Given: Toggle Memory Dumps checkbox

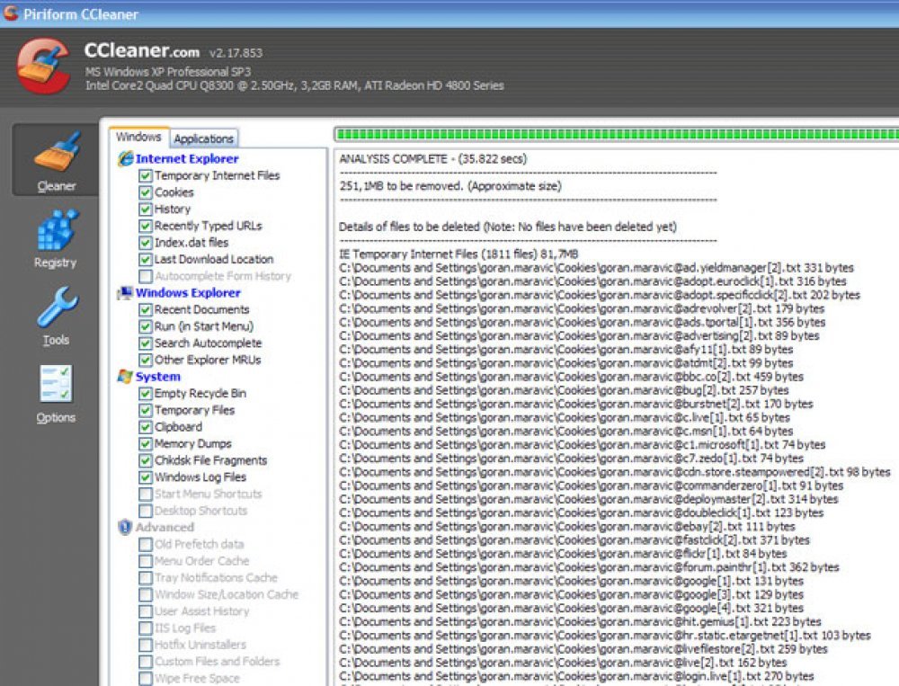Looking at the screenshot, I should 146,443.
